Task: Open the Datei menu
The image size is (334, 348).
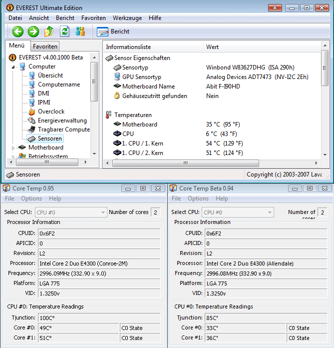Action: click(15, 18)
